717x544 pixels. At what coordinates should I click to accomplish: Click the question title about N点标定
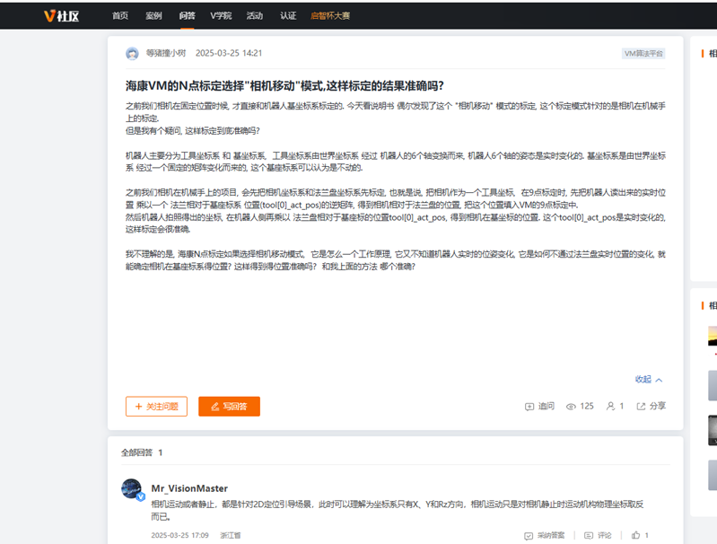click(284, 86)
